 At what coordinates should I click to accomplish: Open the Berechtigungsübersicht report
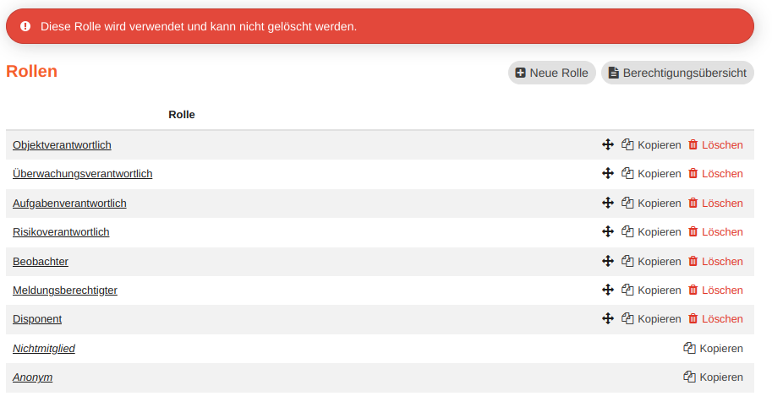tap(677, 73)
